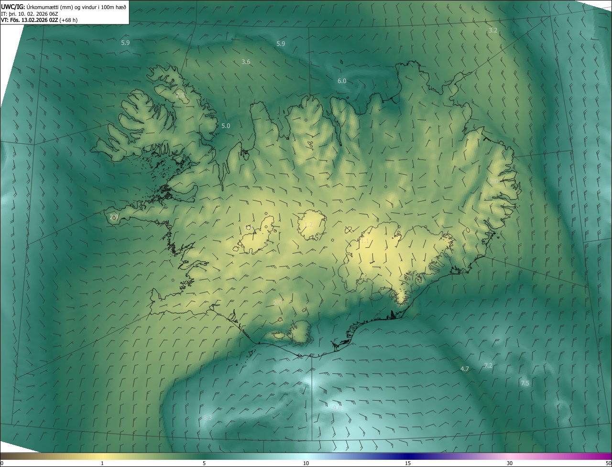This screenshot has width=612, height=467.
Task: Click the 10 tick on the color scale
Action: pos(306,463)
